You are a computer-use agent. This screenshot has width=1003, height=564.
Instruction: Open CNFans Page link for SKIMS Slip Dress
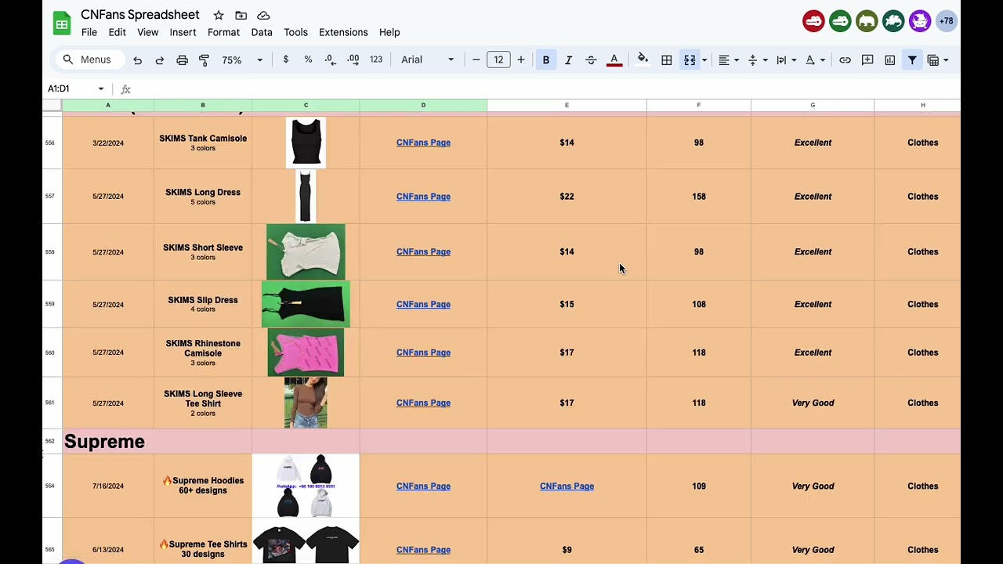tap(423, 305)
